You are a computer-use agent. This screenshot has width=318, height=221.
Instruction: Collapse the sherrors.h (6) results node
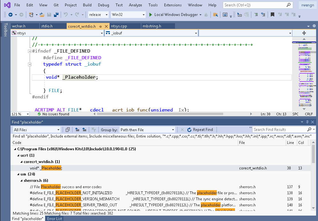pyautogui.click(x=21, y=181)
